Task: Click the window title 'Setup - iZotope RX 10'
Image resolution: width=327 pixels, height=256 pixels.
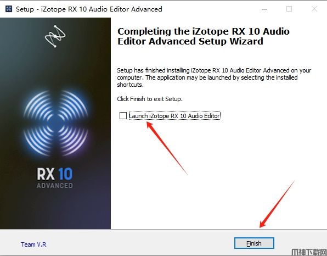Action: click(89, 9)
